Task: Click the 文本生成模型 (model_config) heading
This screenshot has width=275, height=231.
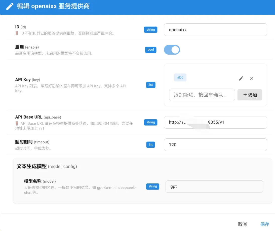Action: 47,166
